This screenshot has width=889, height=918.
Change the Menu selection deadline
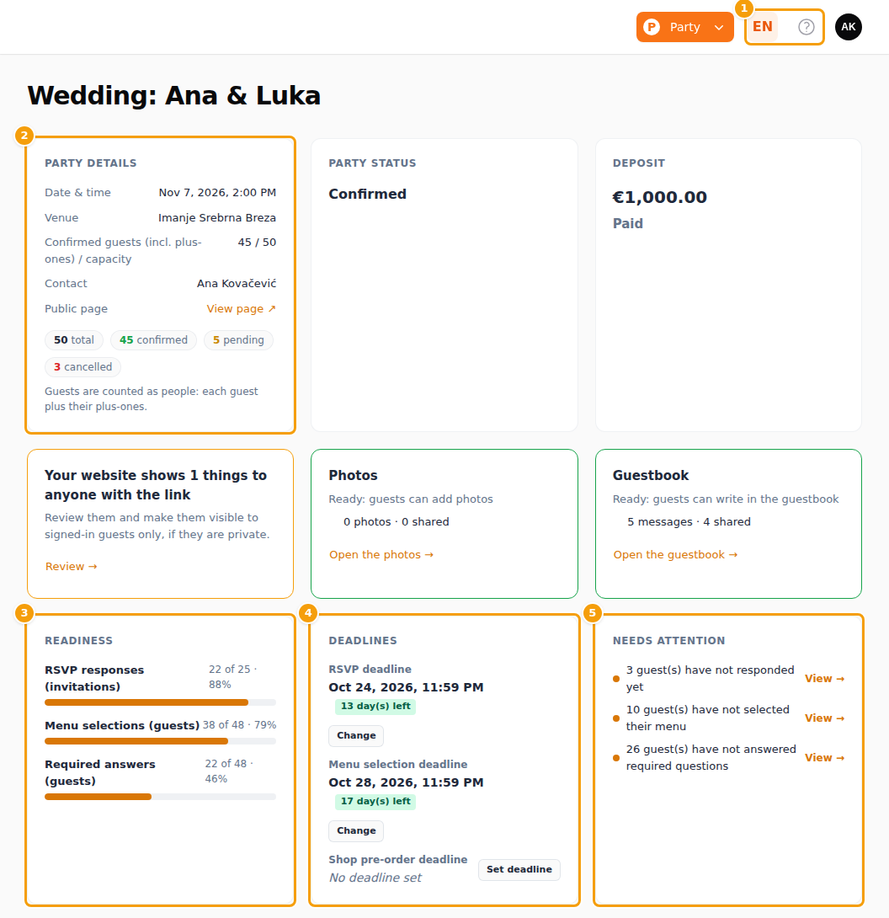pyautogui.click(x=356, y=830)
